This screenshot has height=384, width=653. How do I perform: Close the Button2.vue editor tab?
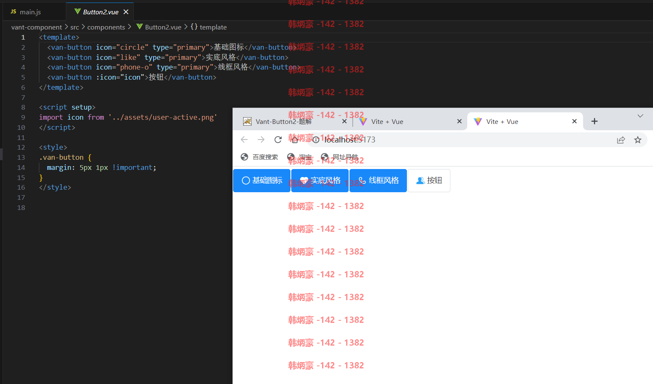pos(126,12)
